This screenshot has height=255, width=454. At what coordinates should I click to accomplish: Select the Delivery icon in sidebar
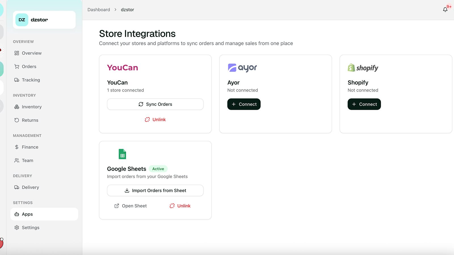[17, 187]
